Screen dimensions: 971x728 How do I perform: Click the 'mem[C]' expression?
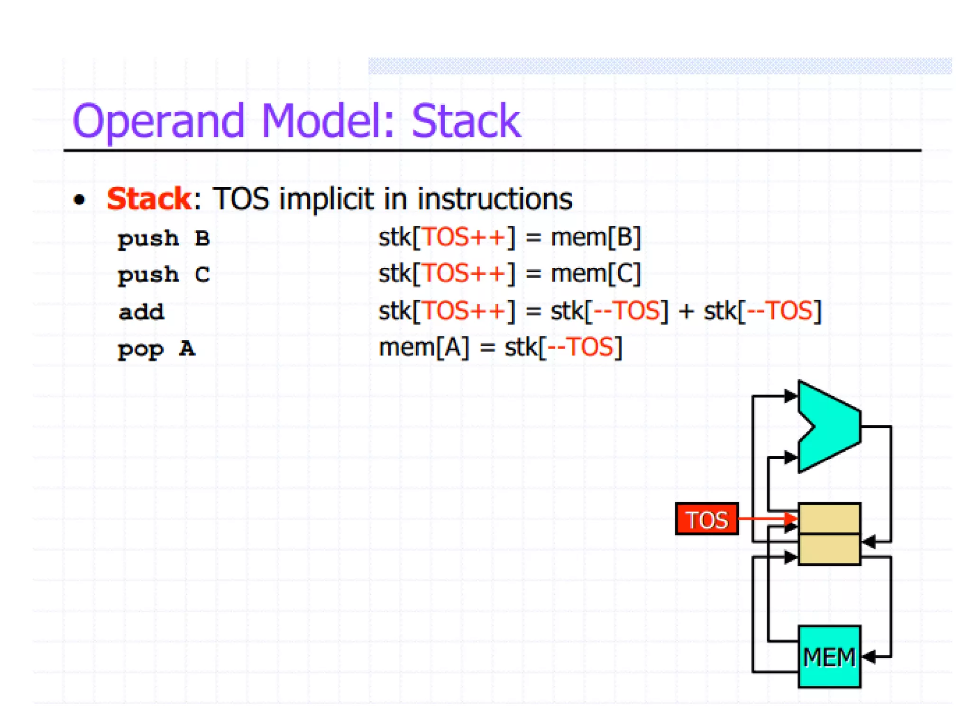point(595,273)
